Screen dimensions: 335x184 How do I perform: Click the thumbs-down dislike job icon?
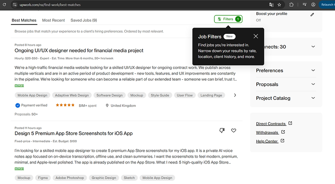[x=222, y=130]
